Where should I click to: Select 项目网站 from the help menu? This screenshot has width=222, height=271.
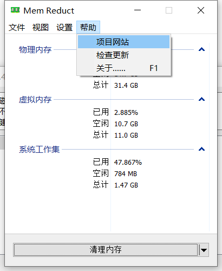(124, 42)
